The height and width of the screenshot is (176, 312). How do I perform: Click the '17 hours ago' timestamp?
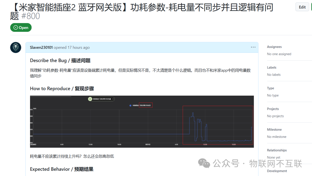[x=79, y=47]
